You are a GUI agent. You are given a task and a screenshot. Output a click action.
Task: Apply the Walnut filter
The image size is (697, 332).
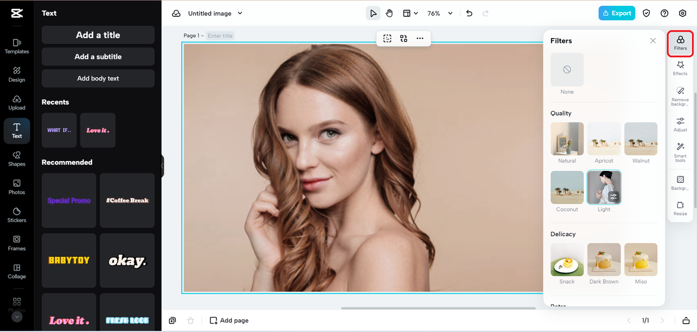(641, 139)
